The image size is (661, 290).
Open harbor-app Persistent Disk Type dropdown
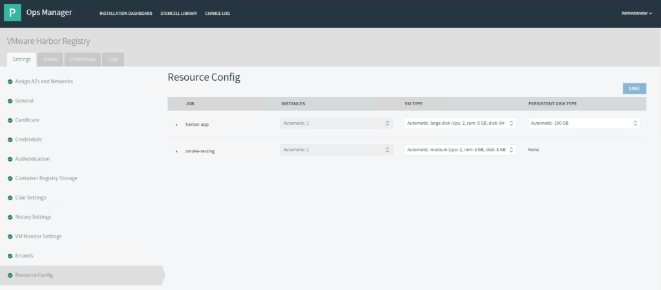click(583, 123)
